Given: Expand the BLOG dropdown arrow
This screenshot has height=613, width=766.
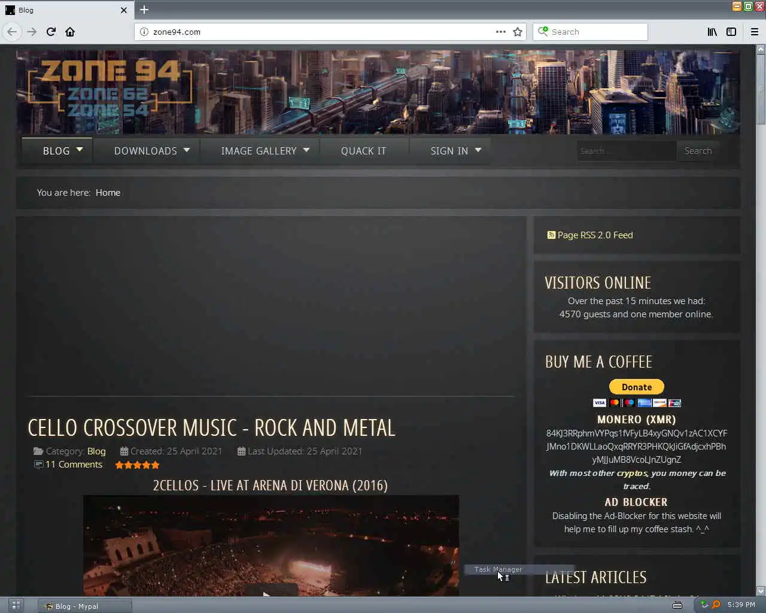Looking at the screenshot, I should 80,150.
